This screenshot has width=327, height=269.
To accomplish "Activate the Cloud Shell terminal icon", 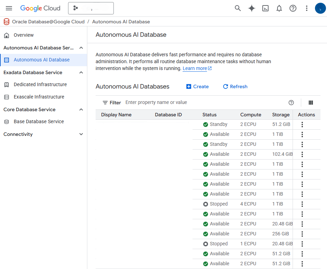I will point(265,8).
